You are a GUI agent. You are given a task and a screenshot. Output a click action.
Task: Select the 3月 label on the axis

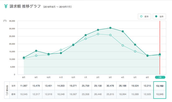click(x=110, y=77)
